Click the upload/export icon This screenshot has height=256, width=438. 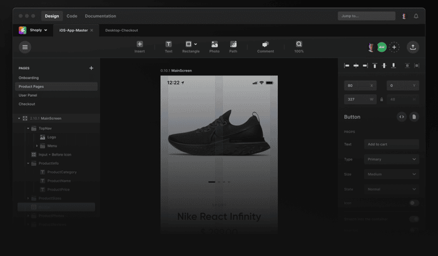tap(413, 47)
